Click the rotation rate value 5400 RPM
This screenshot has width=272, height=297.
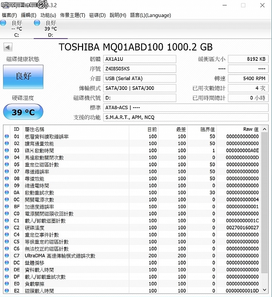pyautogui.click(x=248, y=79)
